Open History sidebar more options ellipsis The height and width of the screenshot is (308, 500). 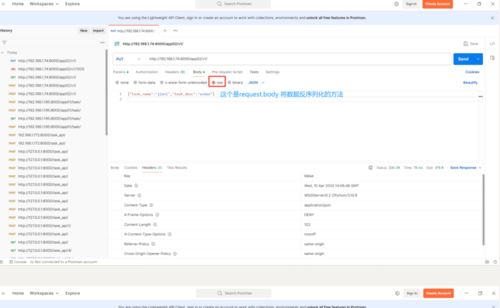coord(102,42)
